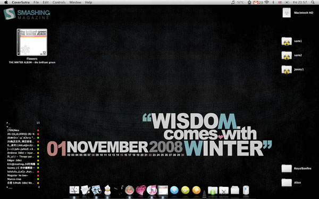Open the File menu
Screen dimensions: 319x199
pyautogui.click(x=36, y=3)
